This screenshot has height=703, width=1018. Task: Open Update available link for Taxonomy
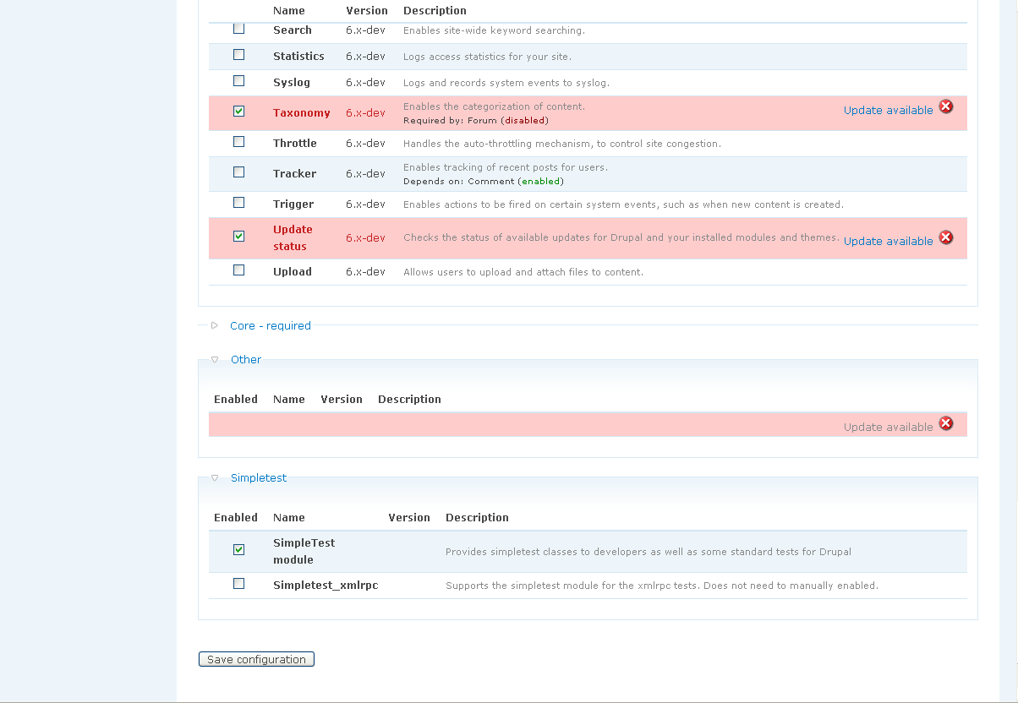[888, 111]
